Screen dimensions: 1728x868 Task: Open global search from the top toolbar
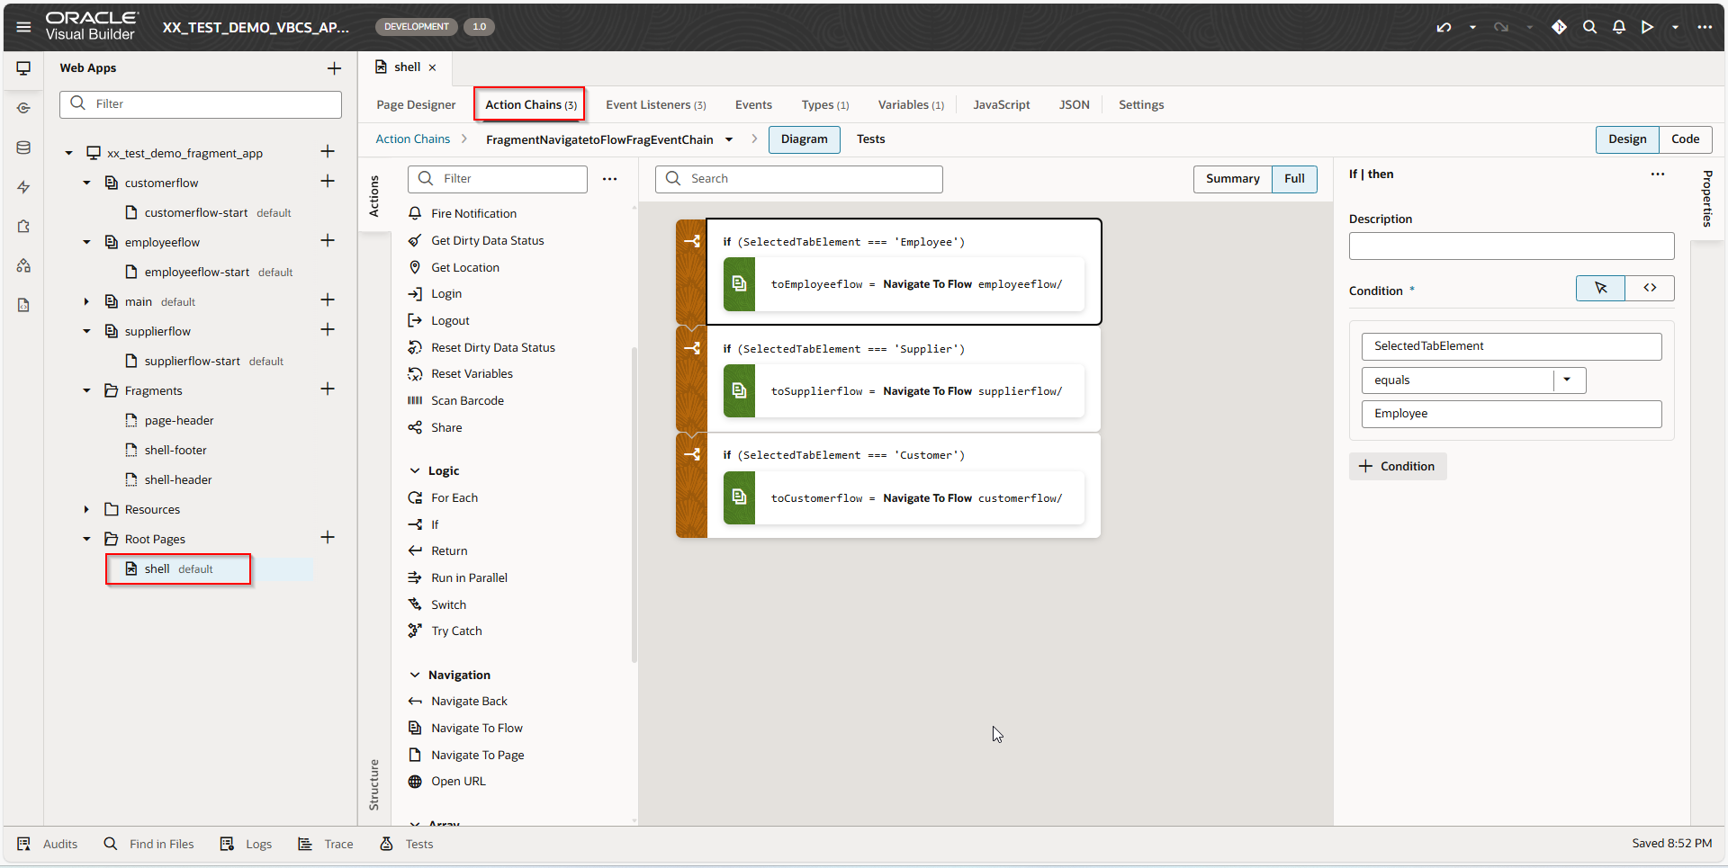(1589, 27)
